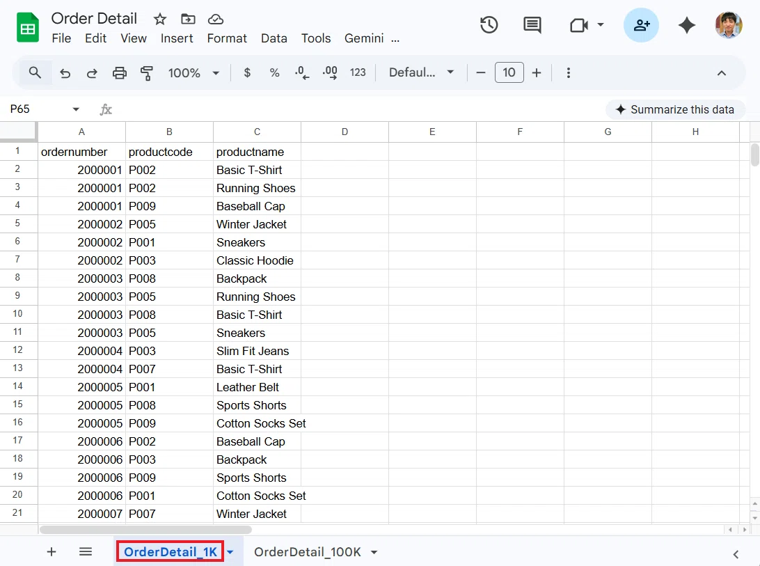Expand video call options arrow

coord(601,24)
